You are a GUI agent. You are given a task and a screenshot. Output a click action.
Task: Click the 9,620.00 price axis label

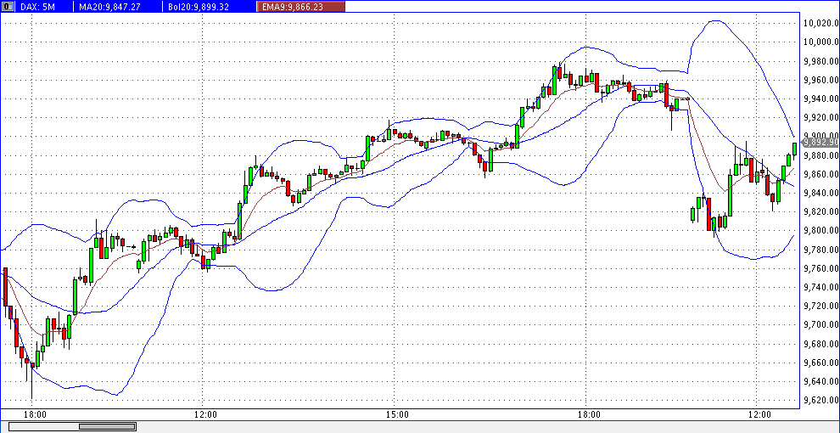point(822,400)
